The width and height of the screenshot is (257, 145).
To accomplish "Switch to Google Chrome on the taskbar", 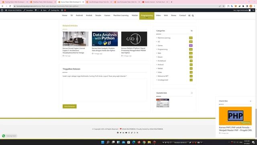I will click(144, 142).
